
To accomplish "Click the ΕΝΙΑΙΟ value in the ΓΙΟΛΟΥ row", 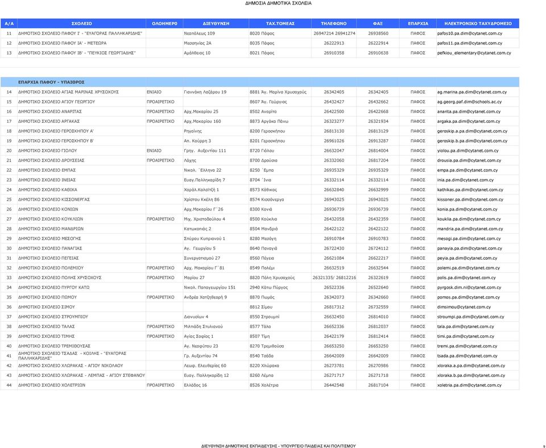I will [x=154, y=151].
